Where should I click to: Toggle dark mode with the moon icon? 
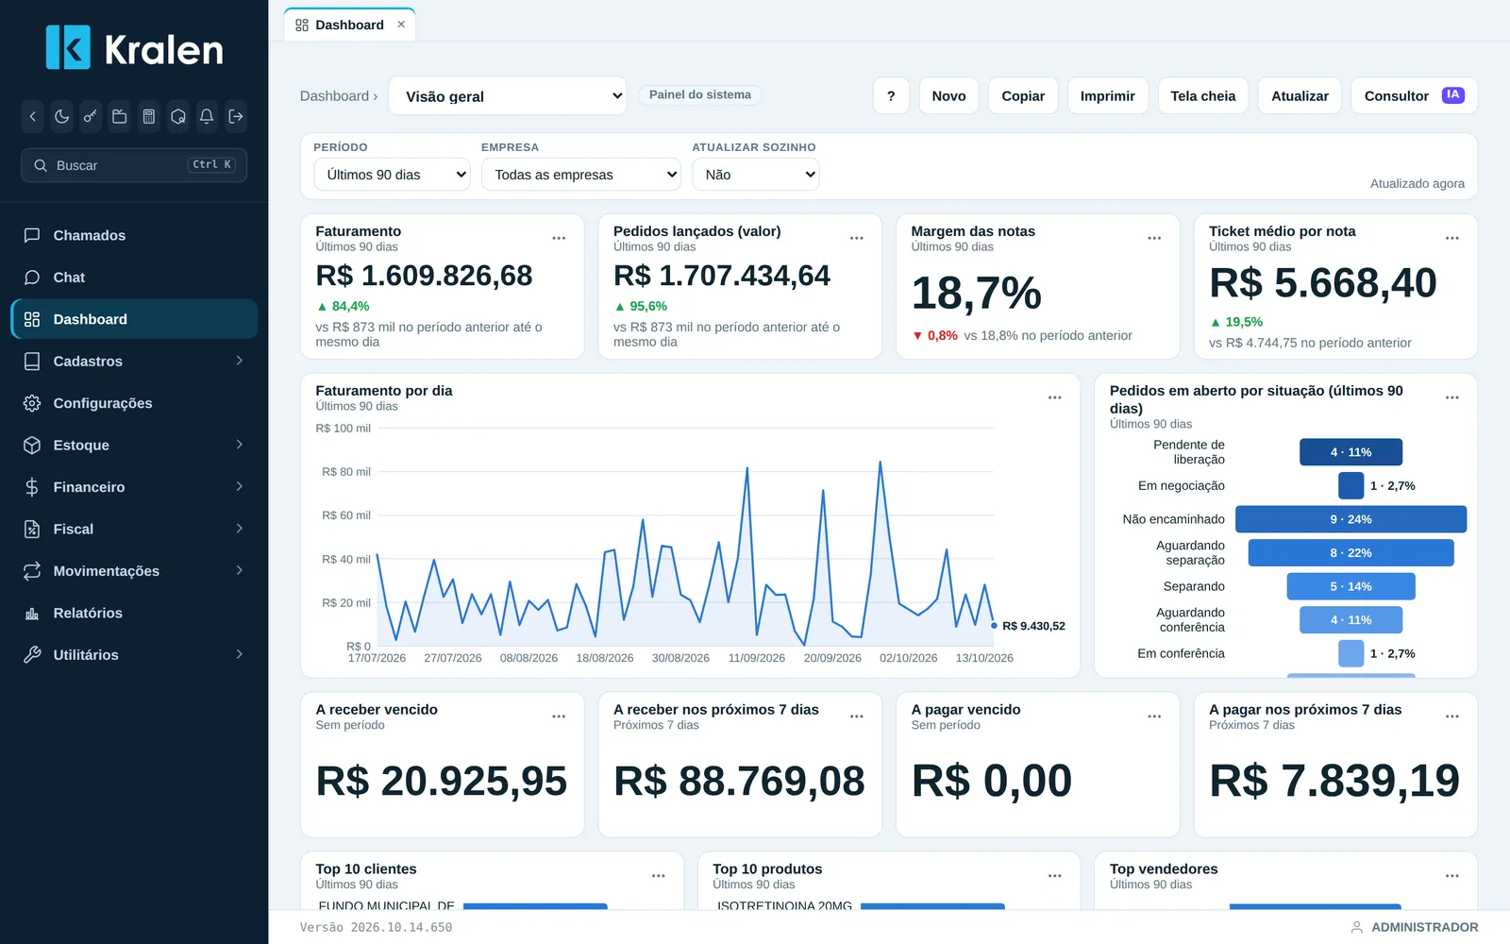(61, 117)
